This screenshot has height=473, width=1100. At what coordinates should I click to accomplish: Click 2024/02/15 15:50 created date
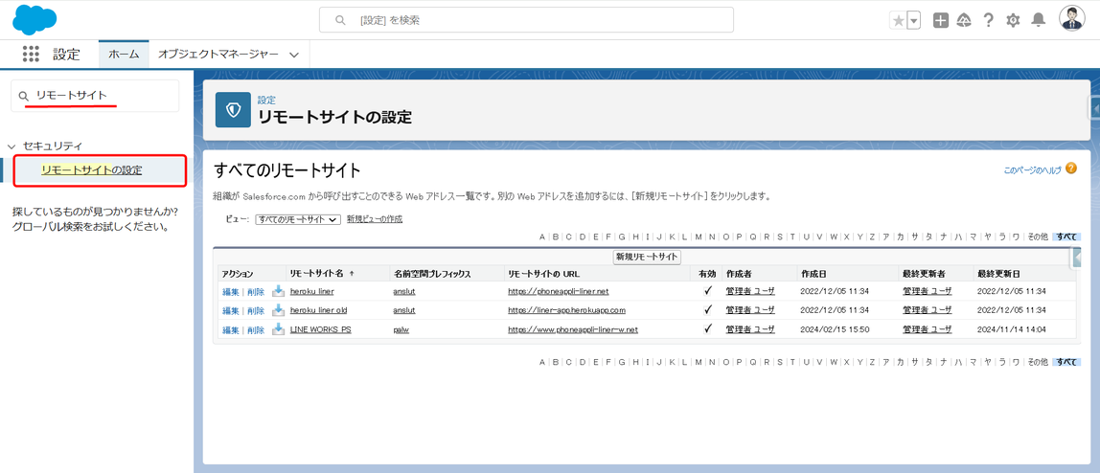(835, 329)
